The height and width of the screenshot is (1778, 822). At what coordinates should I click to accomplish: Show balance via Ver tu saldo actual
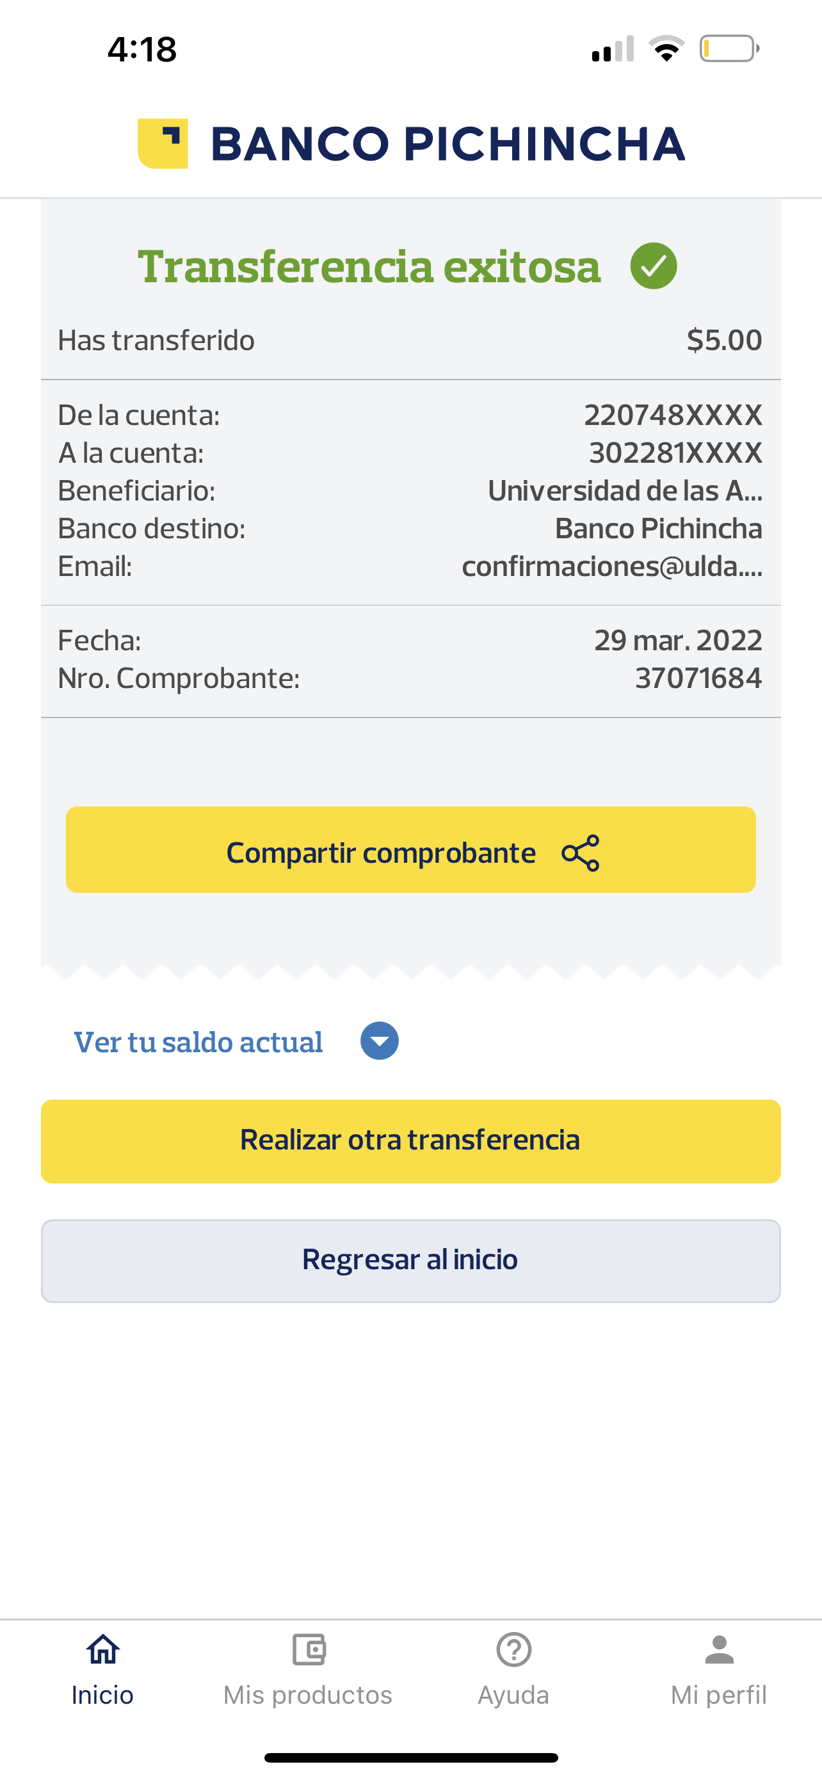click(198, 1042)
